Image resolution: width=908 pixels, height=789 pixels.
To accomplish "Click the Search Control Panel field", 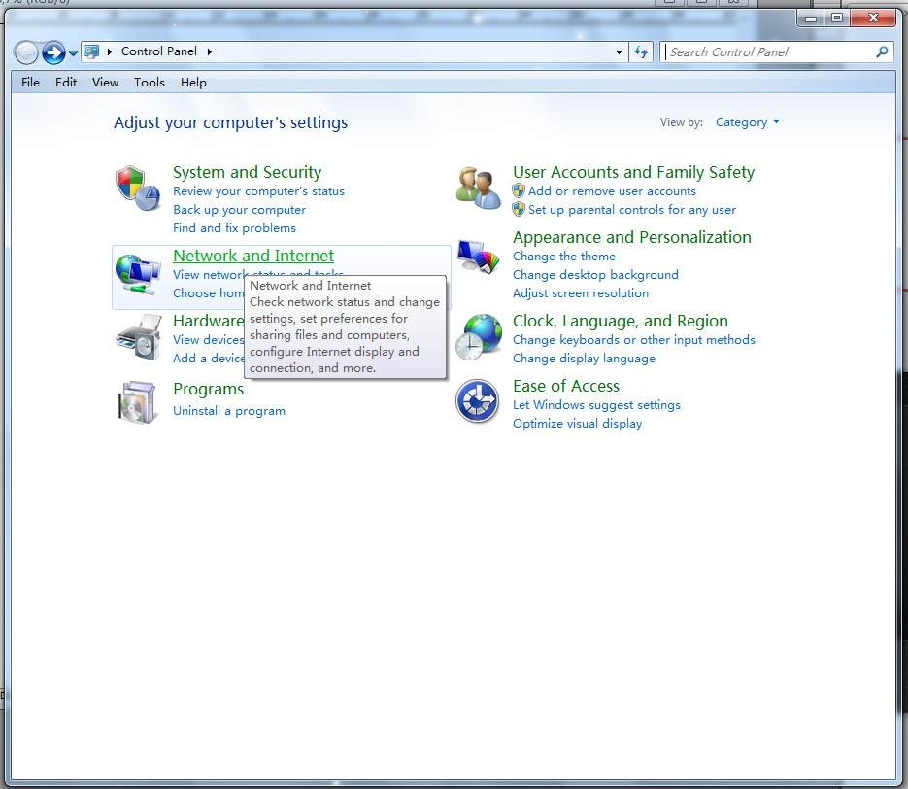I will click(x=769, y=52).
